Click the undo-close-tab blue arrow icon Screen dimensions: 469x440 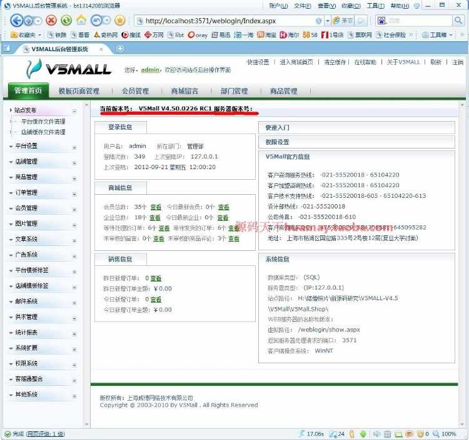[97, 21]
